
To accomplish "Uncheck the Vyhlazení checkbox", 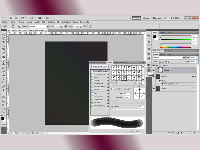I will click(x=92, y=103).
